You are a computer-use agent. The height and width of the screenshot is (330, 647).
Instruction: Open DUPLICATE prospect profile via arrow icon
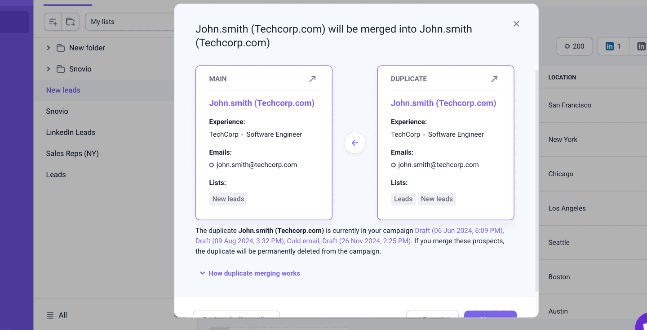494,79
